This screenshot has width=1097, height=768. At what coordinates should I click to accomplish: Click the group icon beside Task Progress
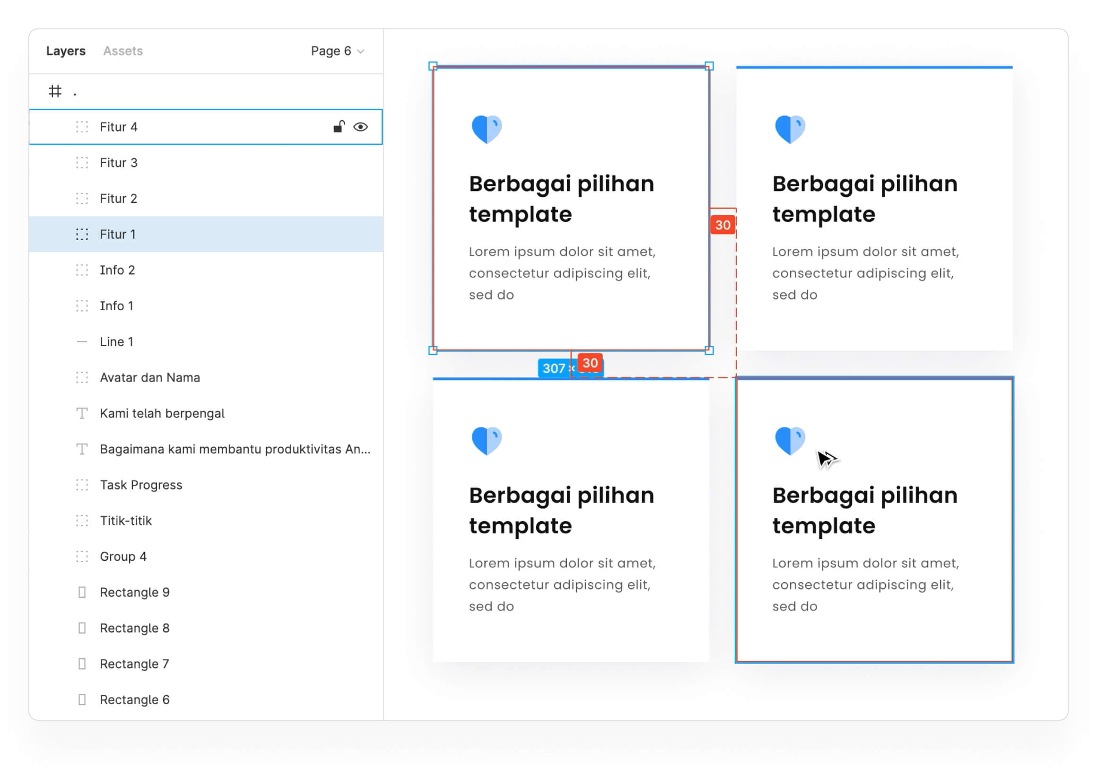coord(82,485)
